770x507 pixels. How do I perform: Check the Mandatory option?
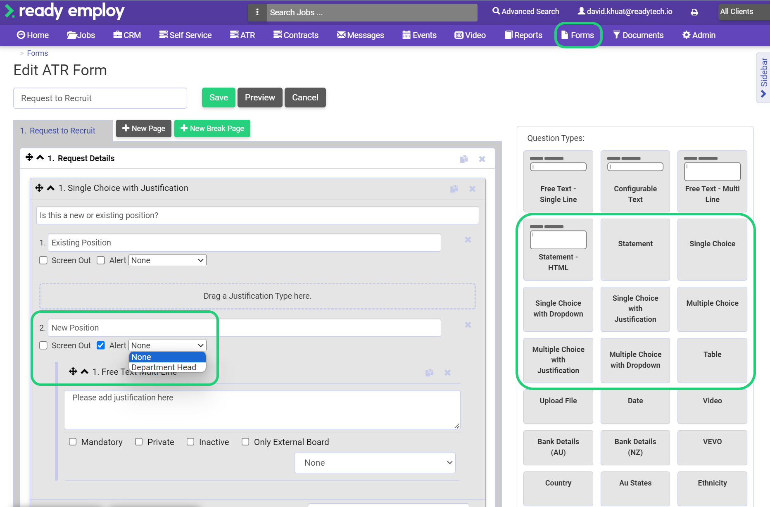tap(73, 442)
